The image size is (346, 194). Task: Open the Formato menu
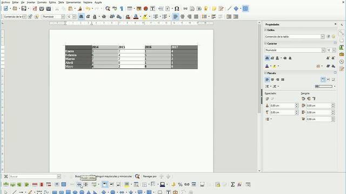42,2
